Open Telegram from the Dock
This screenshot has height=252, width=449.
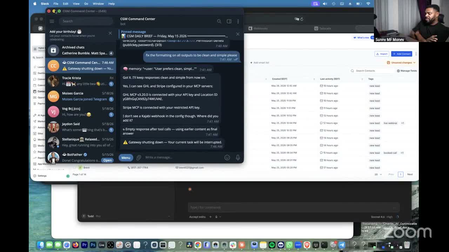342,245
